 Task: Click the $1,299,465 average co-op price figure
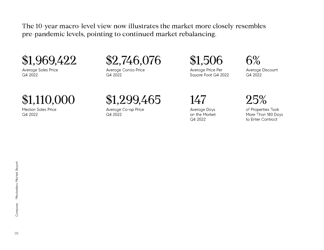[x=133, y=100]
